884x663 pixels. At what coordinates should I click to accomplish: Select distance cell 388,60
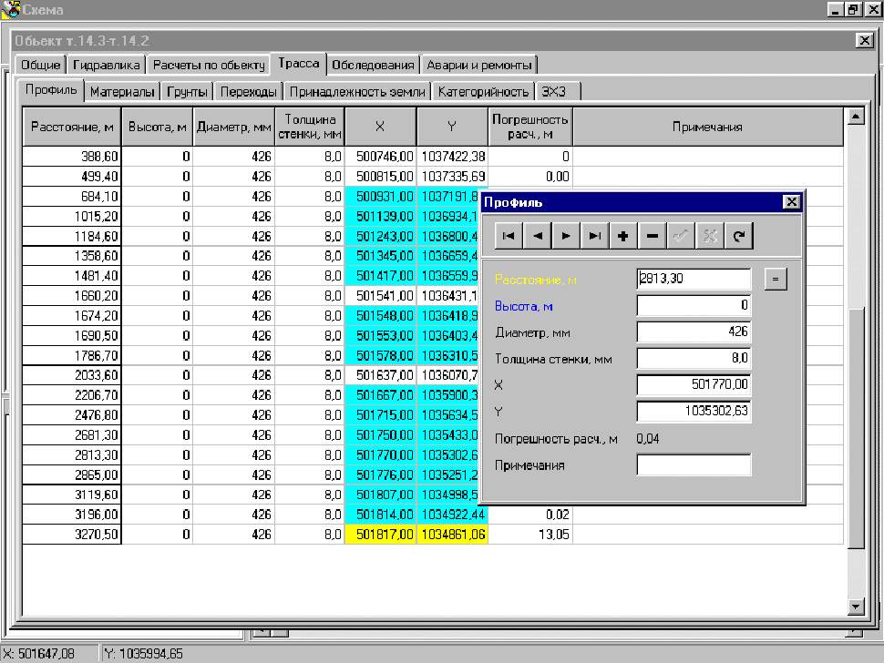click(72, 157)
